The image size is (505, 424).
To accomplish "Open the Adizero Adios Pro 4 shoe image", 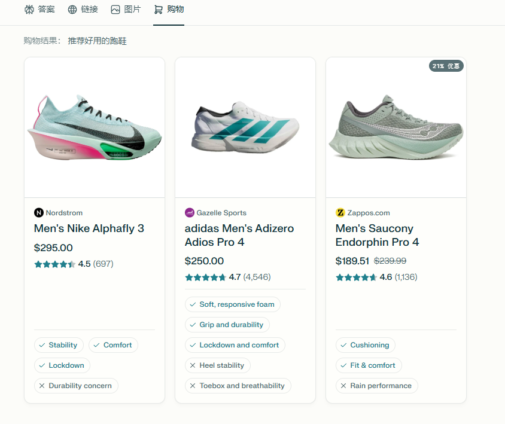I will click(x=245, y=127).
